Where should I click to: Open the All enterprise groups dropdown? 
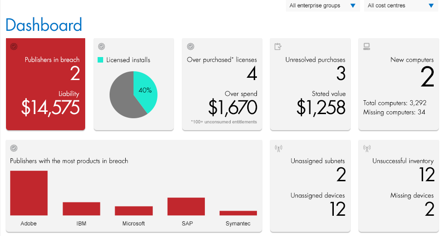coord(322,6)
